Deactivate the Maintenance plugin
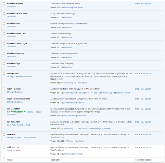The image size is (165, 163). [x=27, y=77]
